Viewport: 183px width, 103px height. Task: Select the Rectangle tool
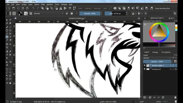point(7,31)
